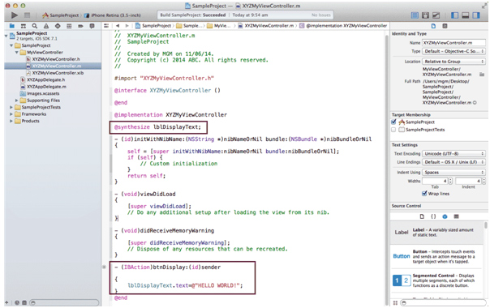Go back in editor history
Screen dimensions: 490x308
pyautogui.click(x=118, y=26)
